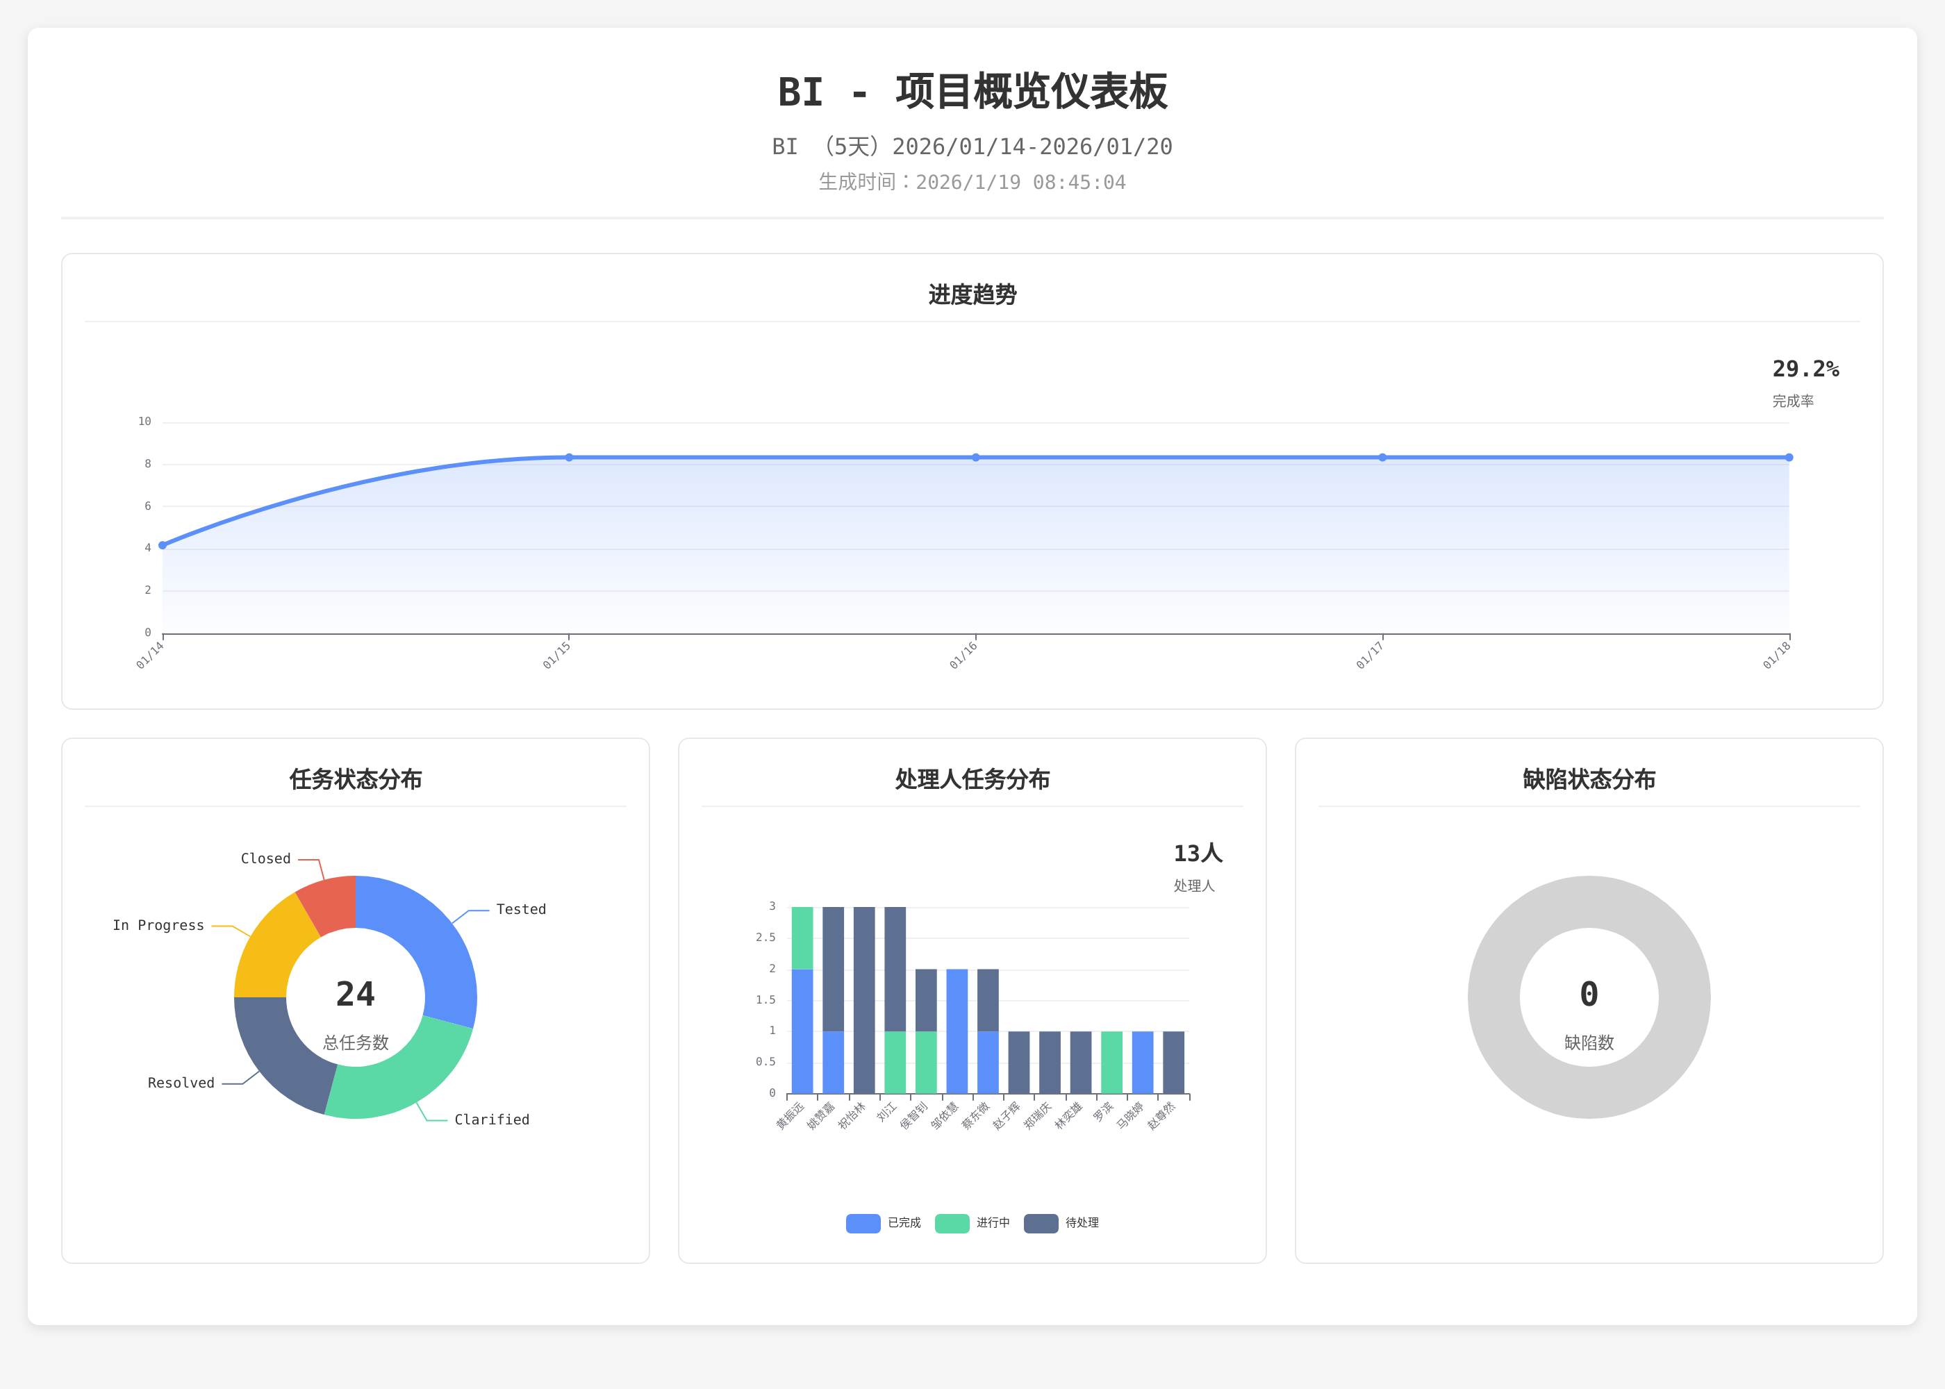This screenshot has width=1945, height=1389.
Task: Click 刘江's slate 待处理 bar segment
Action: [x=895, y=969]
